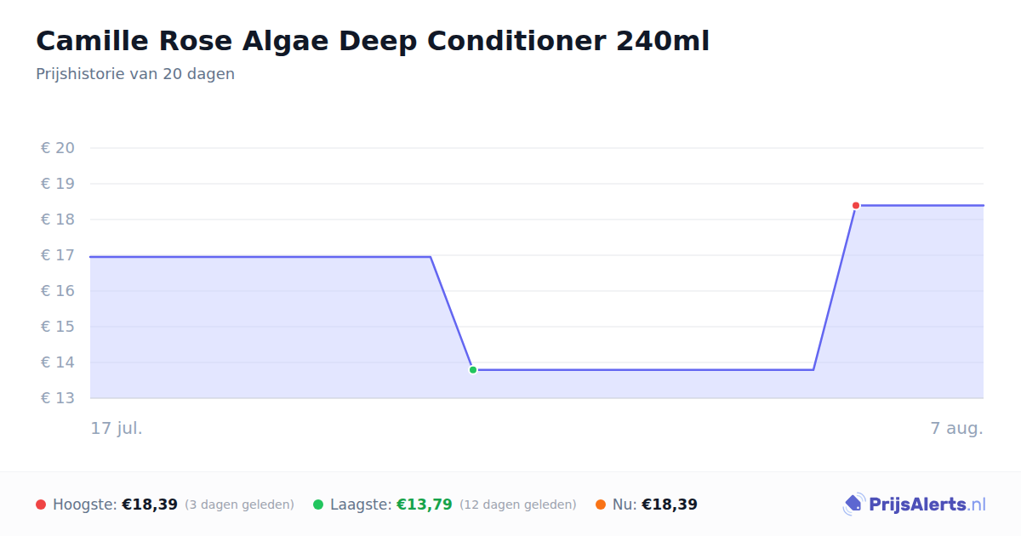
Task: Click the green lowest-price dot on the chart
Action: (473, 370)
